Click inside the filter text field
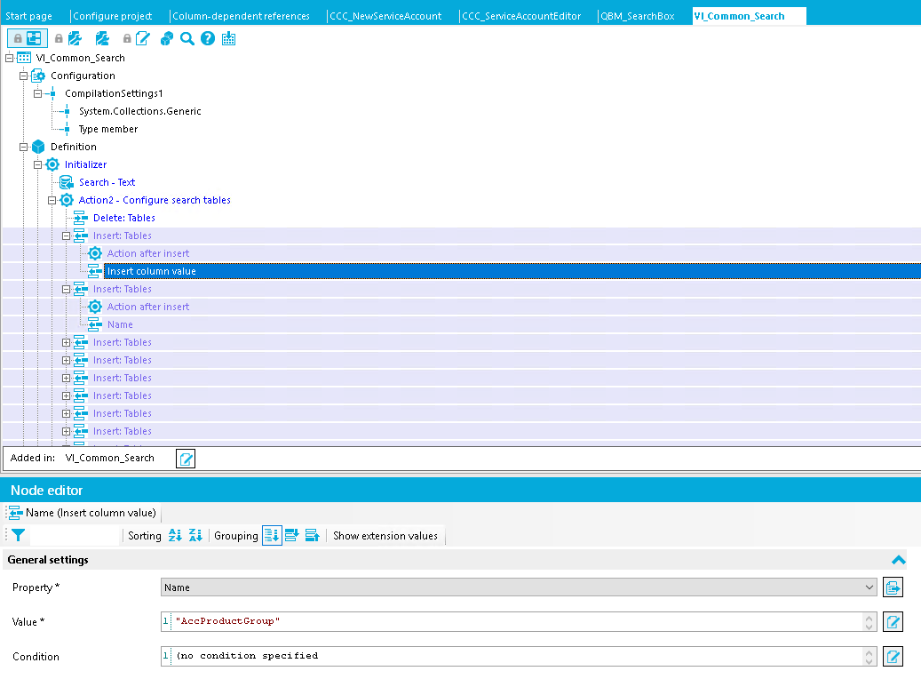This screenshot has height=687, width=921. pyautogui.click(x=75, y=535)
